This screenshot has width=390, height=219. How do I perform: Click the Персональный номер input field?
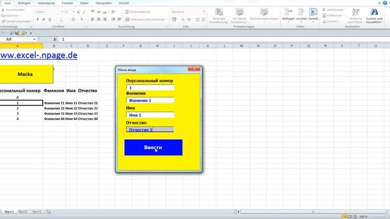(x=151, y=88)
